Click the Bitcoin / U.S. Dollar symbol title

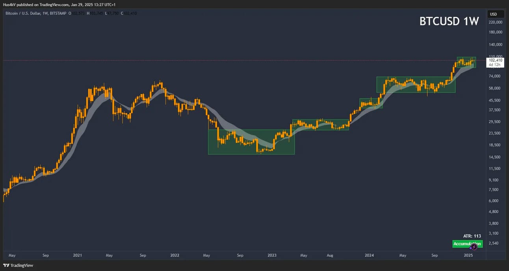click(x=23, y=13)
